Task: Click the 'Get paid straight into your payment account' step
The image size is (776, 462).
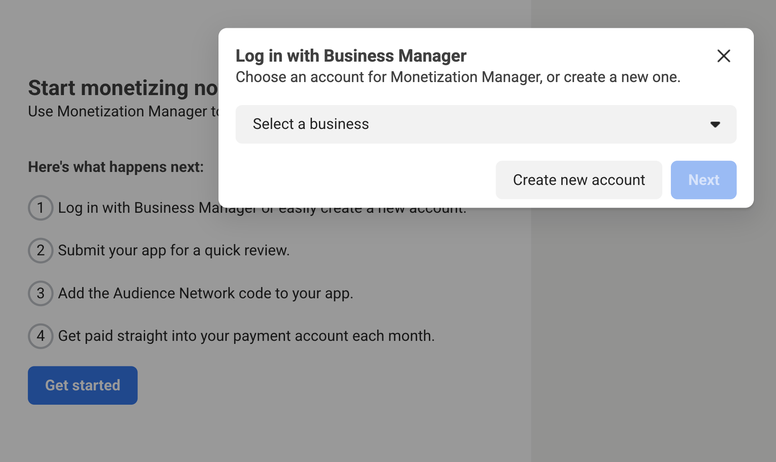Action: coord(246,336)
